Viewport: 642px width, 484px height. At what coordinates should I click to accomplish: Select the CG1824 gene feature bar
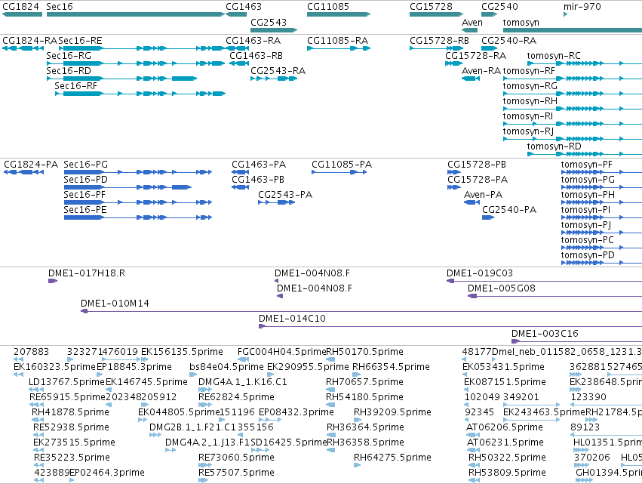[22, 14]
